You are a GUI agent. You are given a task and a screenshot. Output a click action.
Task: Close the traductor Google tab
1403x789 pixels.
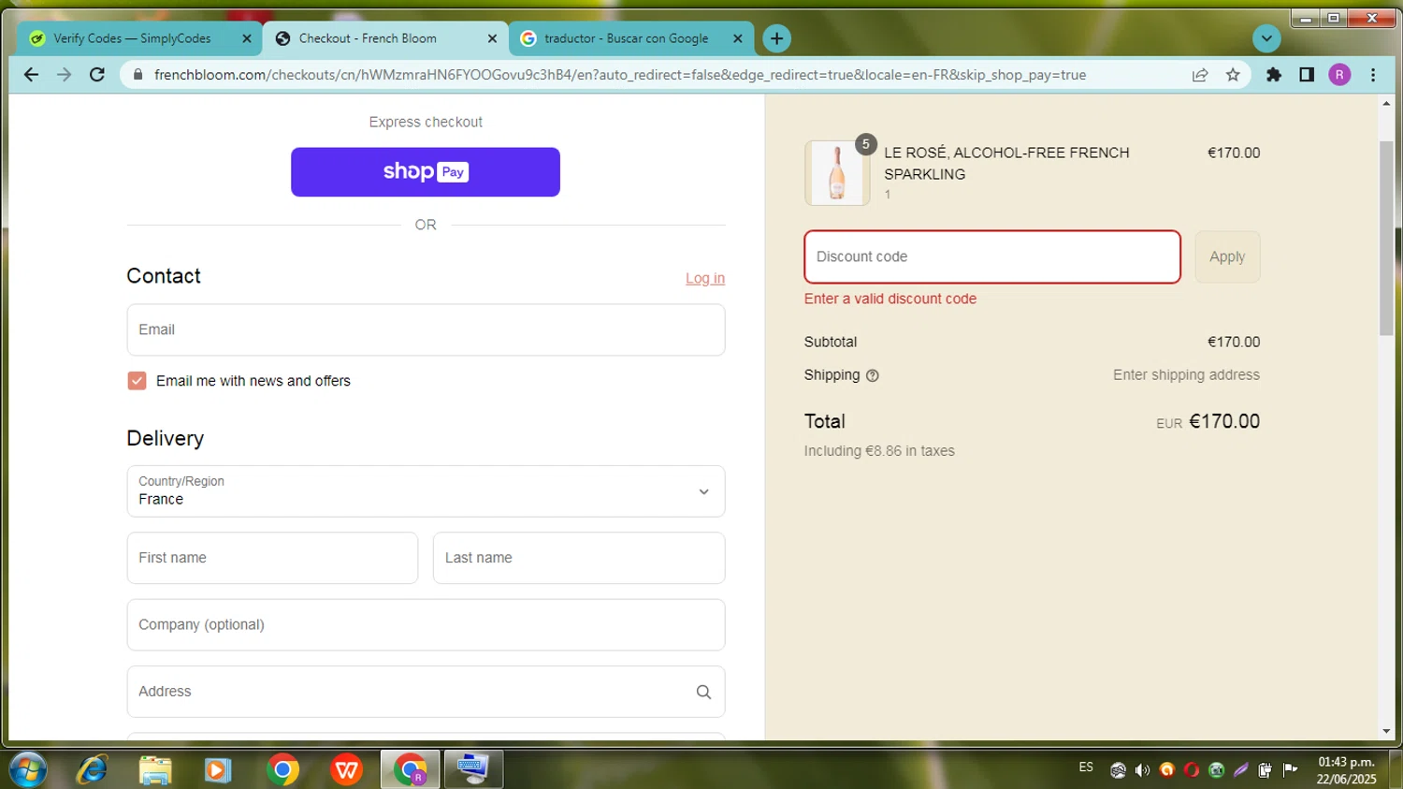coord(737,38)
